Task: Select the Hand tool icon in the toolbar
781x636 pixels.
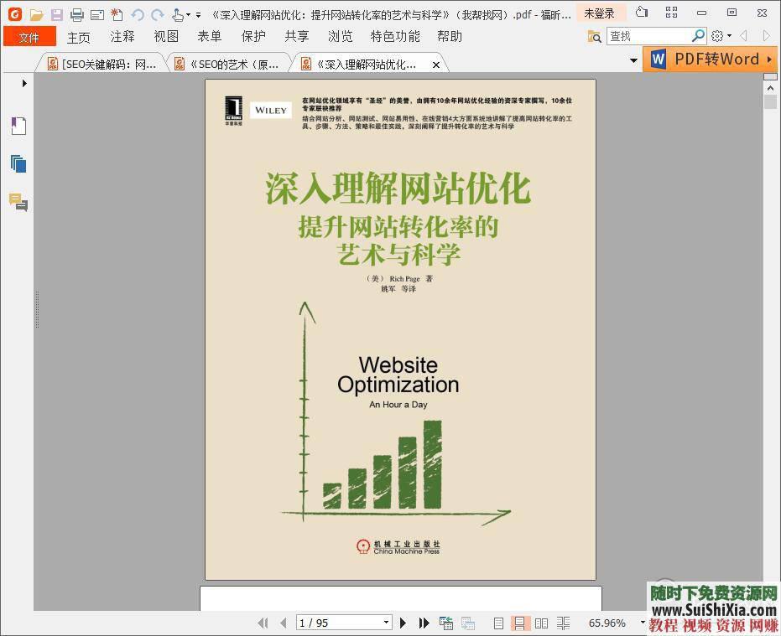Action: pyautogui.click(x=177, y=14)
